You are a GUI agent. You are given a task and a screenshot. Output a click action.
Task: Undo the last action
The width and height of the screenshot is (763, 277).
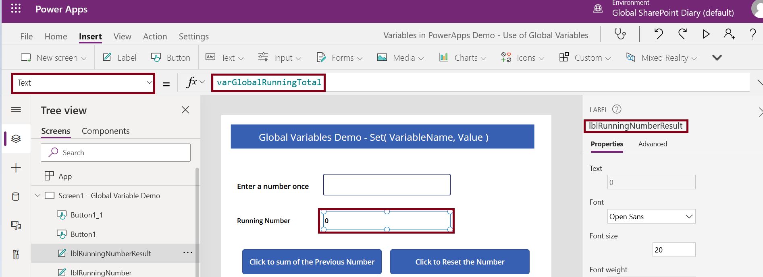coord(659,34)
